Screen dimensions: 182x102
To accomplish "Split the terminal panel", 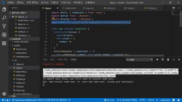I will tap(162, 59).
